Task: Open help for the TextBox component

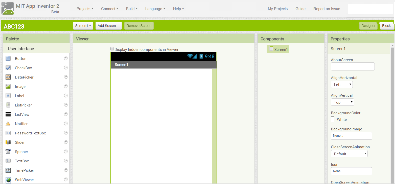Action: coord(66,161)
